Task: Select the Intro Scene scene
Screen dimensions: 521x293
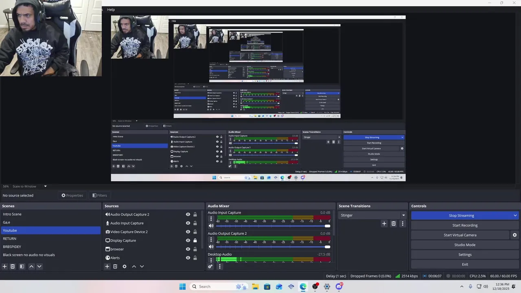Action: click(x=50, y=214)
